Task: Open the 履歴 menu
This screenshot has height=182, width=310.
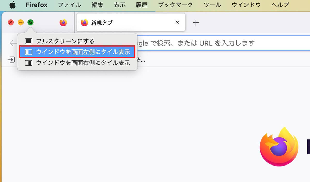Action: 142,5
